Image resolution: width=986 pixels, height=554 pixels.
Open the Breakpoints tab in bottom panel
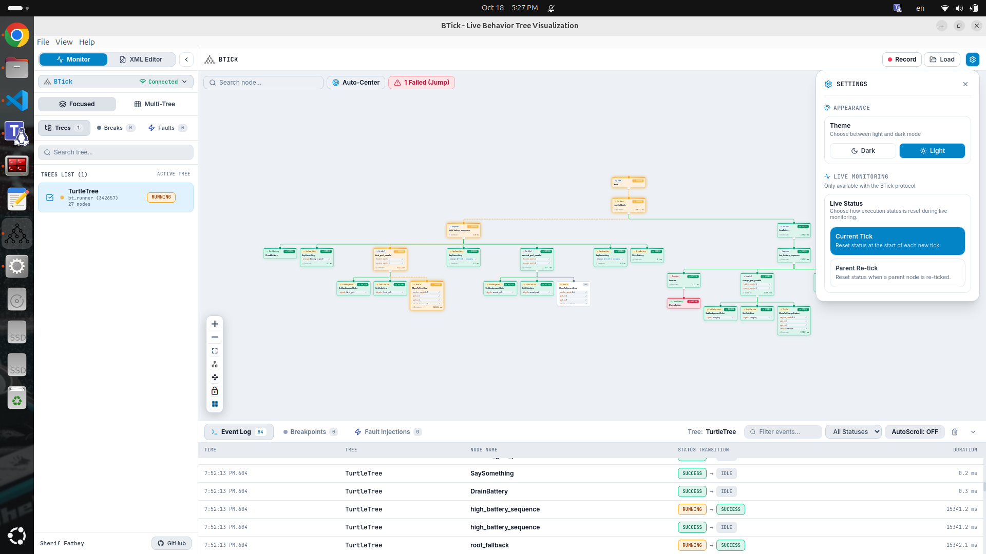[x=311, y=432]
